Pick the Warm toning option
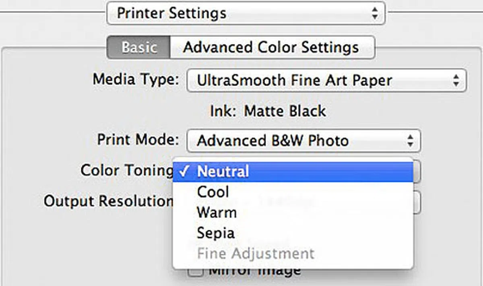483x286 pixels. [x=217, y=212]
